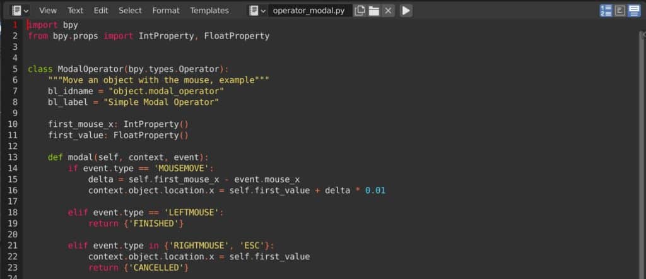Screen dimensions: 646x279
Task: Create a new text data-block
Action: (x=360, y=10)
